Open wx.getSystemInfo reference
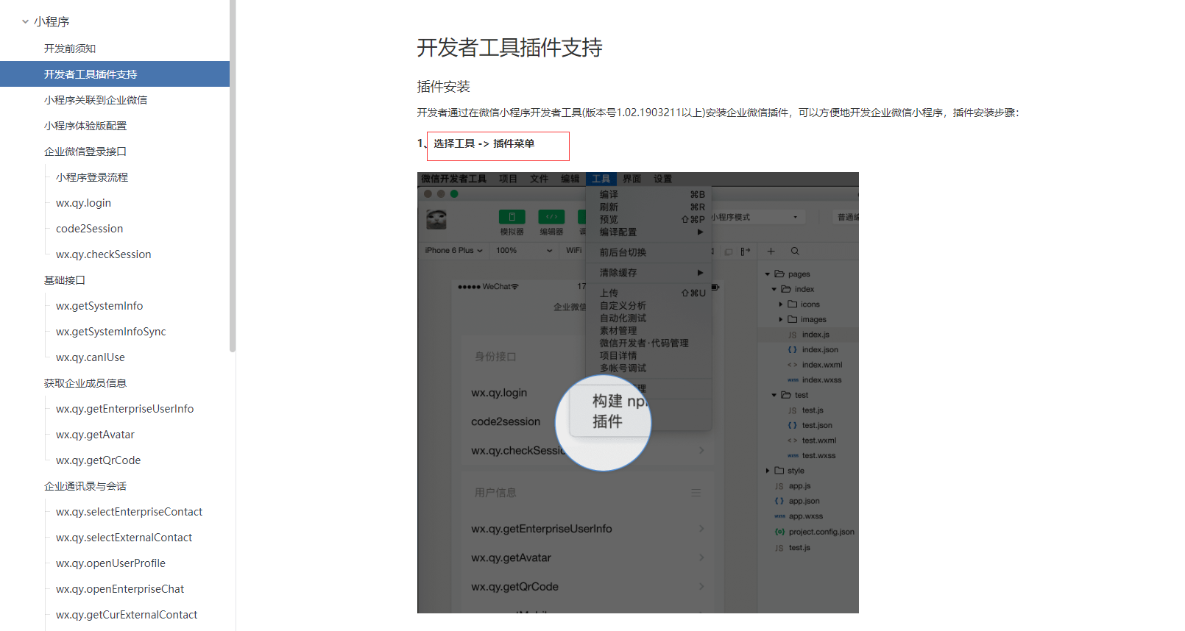Image resolution: width=1185 pixels, height=631 pixels. [x=99, y=306]
